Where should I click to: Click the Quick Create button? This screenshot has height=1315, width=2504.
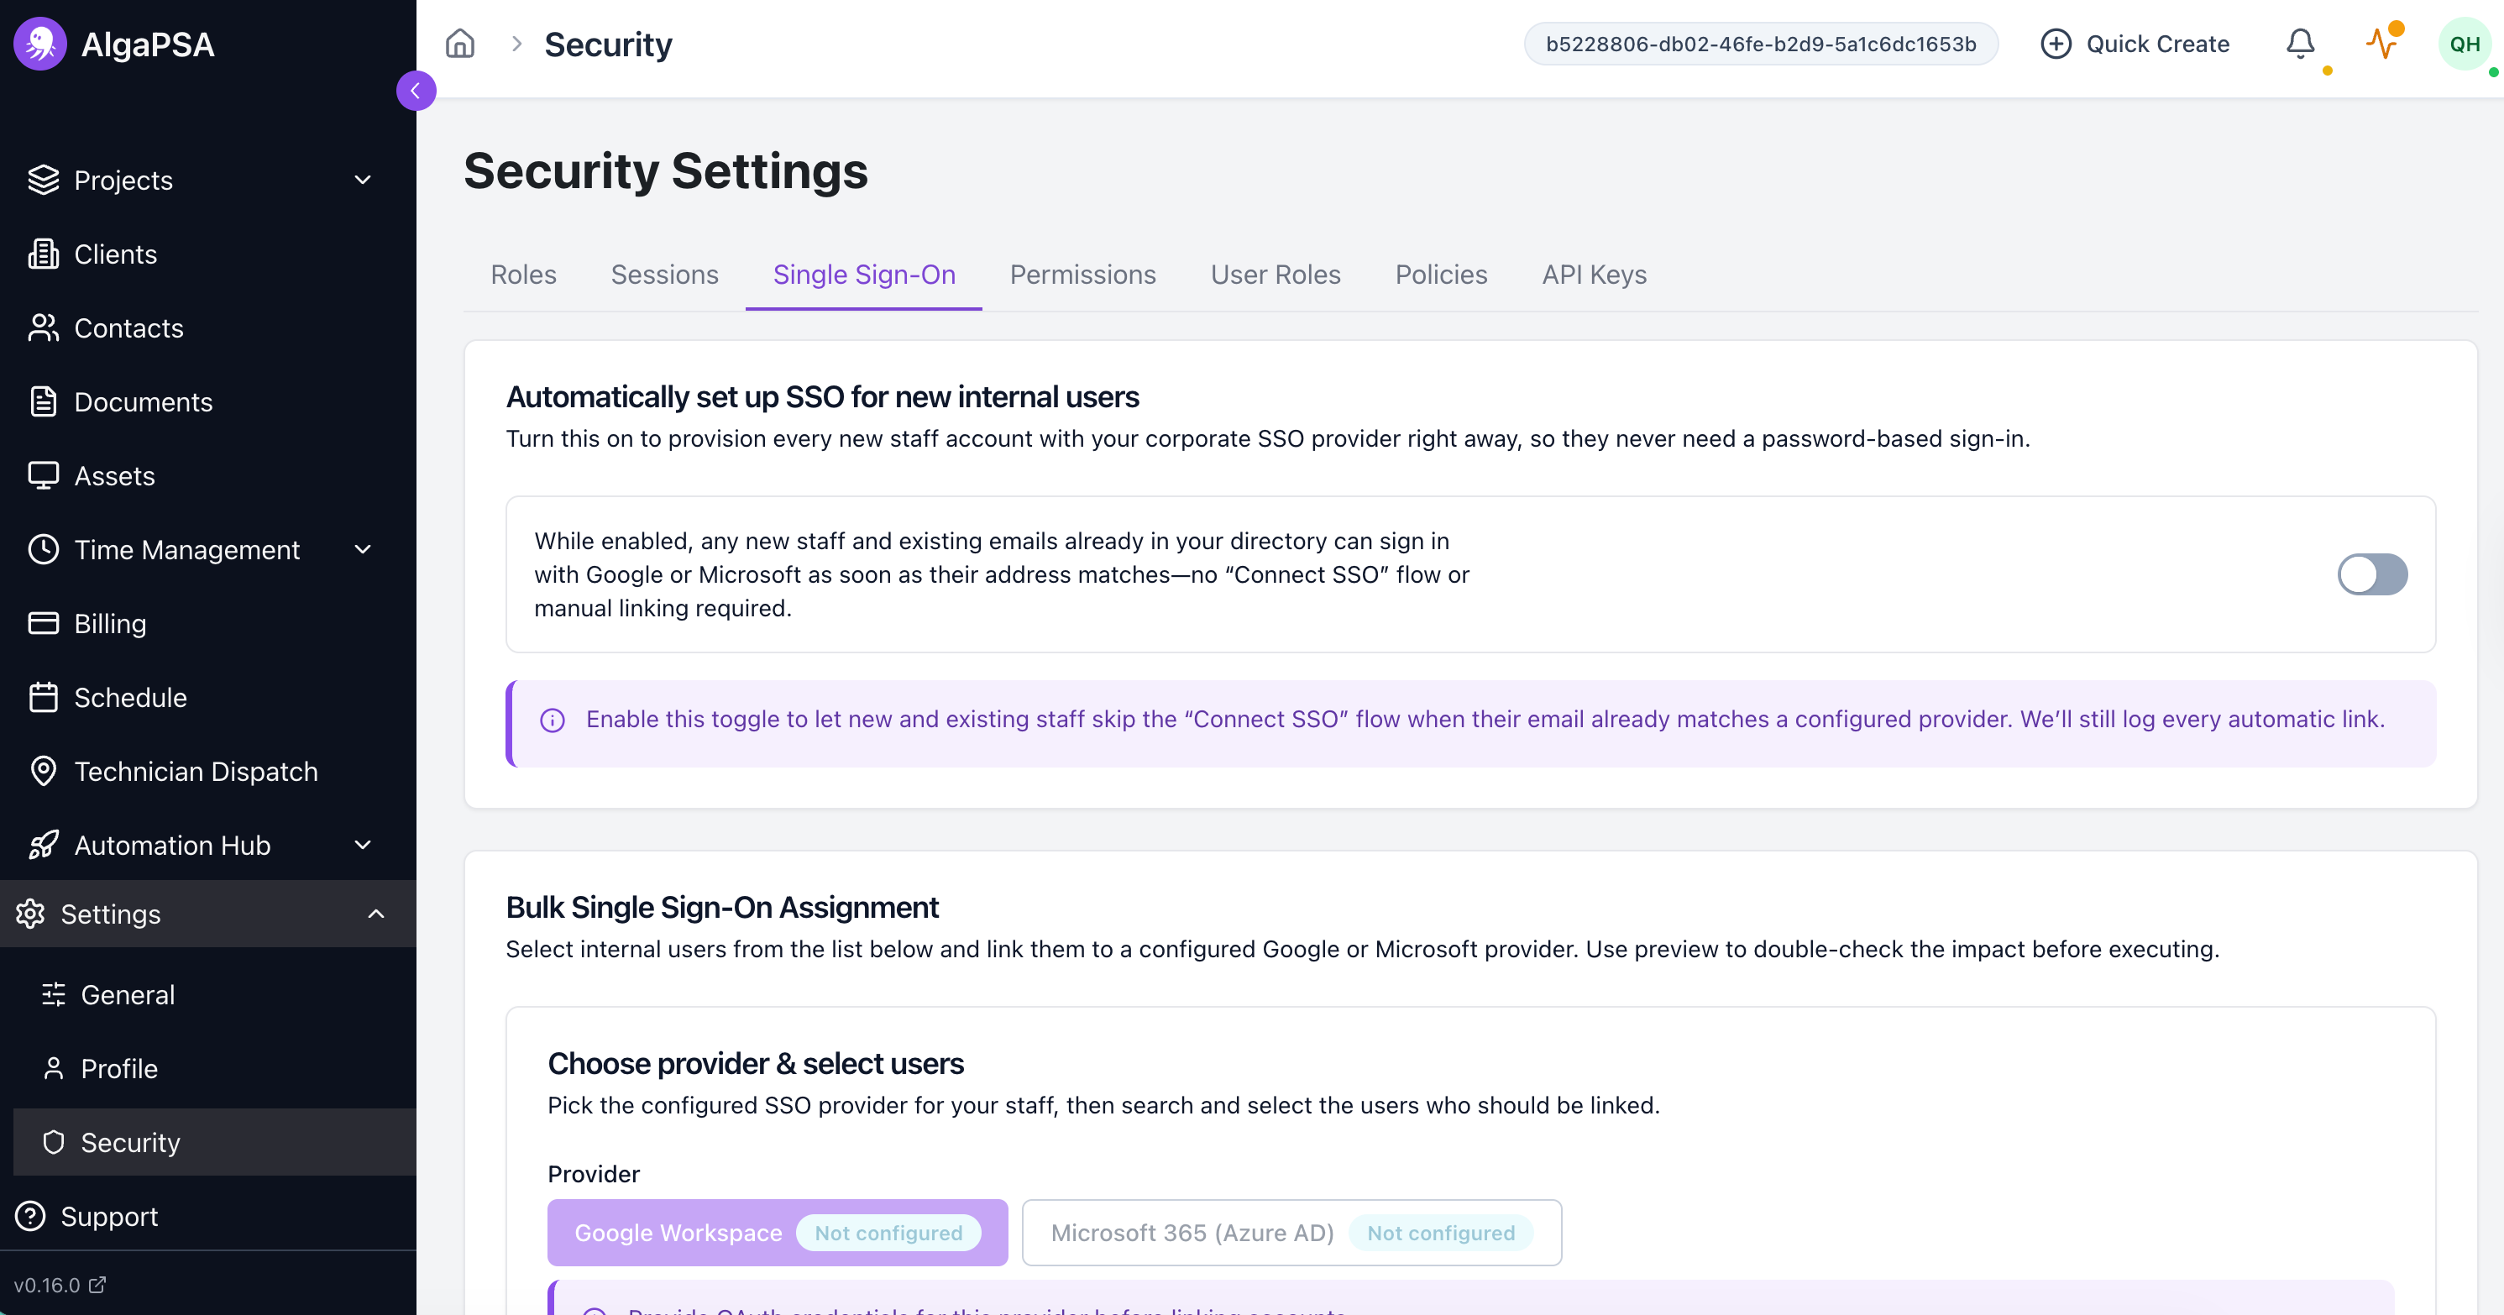click(2135, 44)
